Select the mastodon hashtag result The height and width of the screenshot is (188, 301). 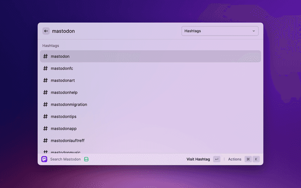coord(150,56)
